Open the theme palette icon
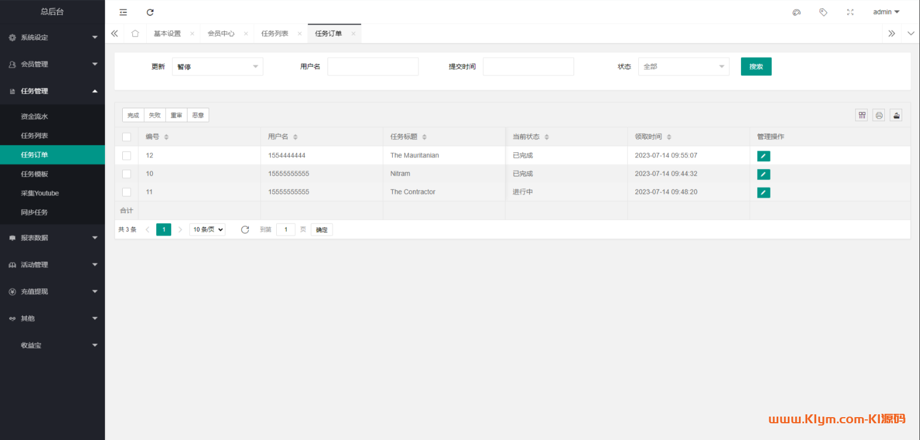 [797, 12]
